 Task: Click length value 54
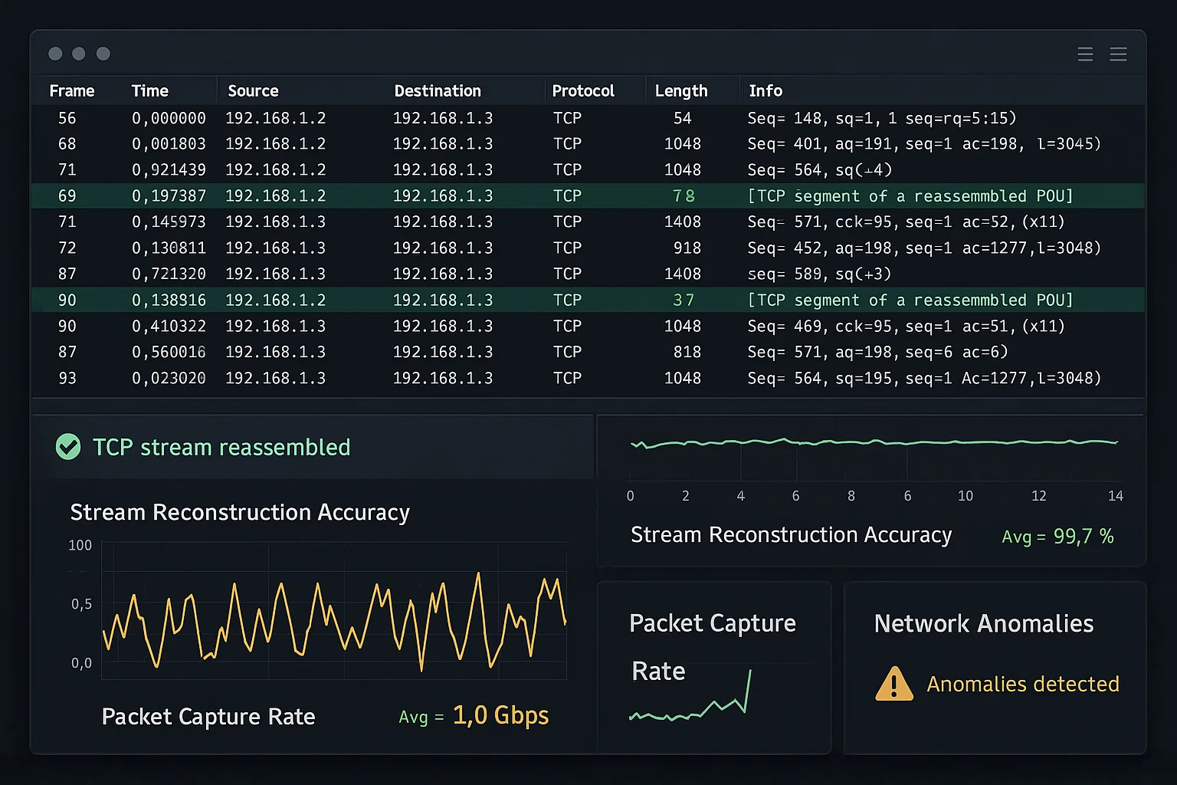pos(683,118)
